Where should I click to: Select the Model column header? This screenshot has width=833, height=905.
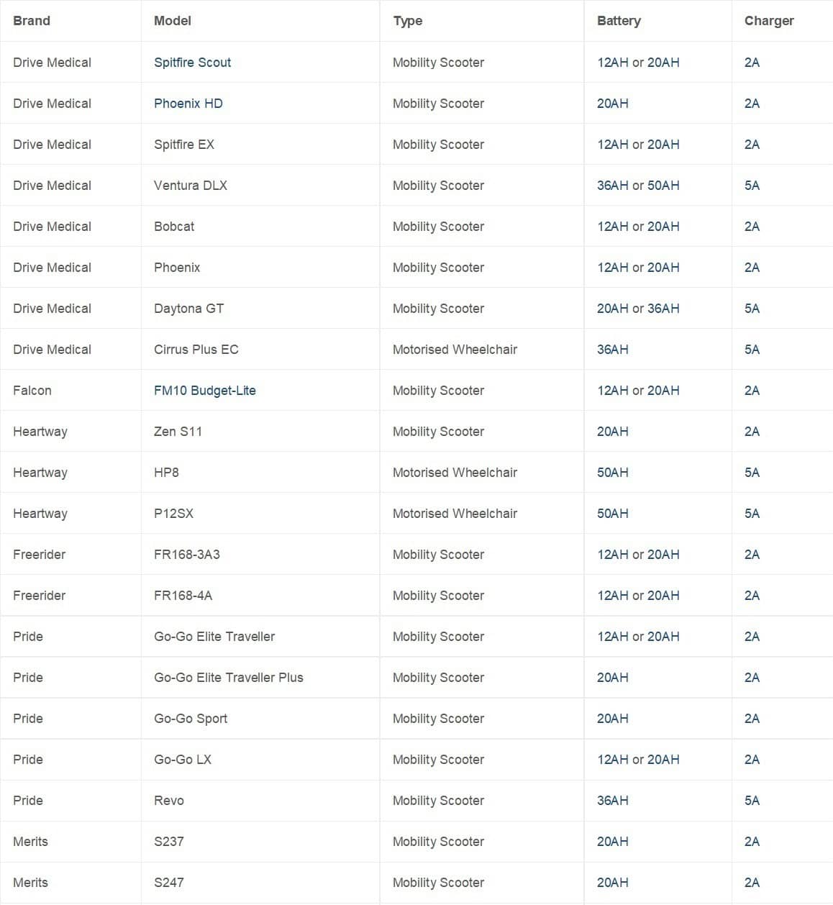pos(173,21)
